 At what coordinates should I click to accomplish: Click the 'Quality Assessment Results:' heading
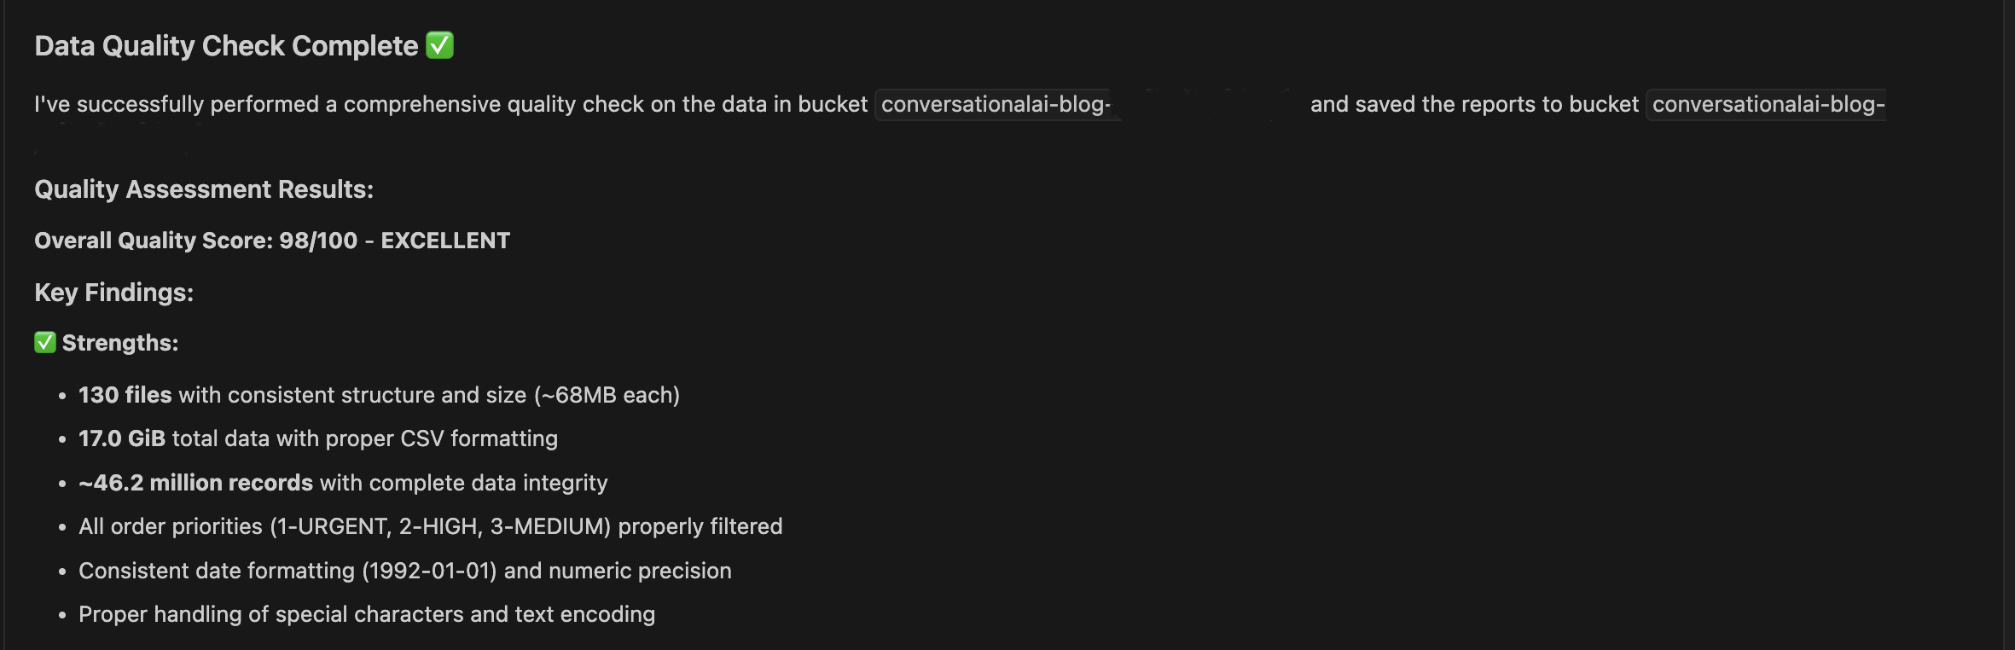click(204, 189)
